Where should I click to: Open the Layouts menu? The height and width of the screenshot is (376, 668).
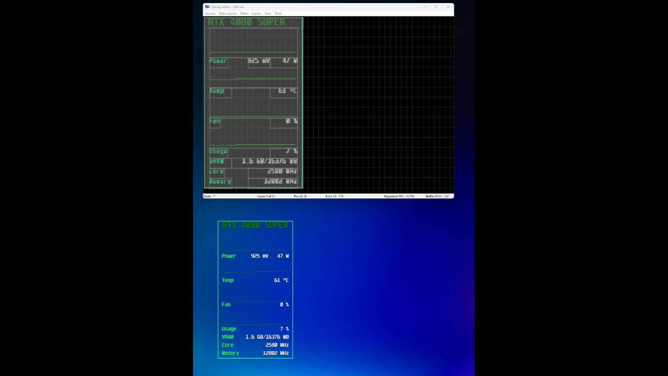click(x=210, y=14)
